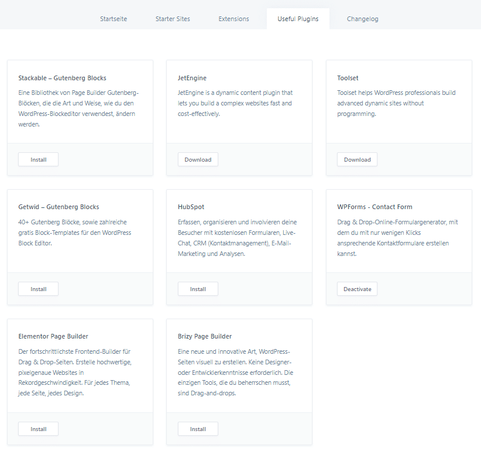Open the Extensions tab
481x451 pixels.
233,19
